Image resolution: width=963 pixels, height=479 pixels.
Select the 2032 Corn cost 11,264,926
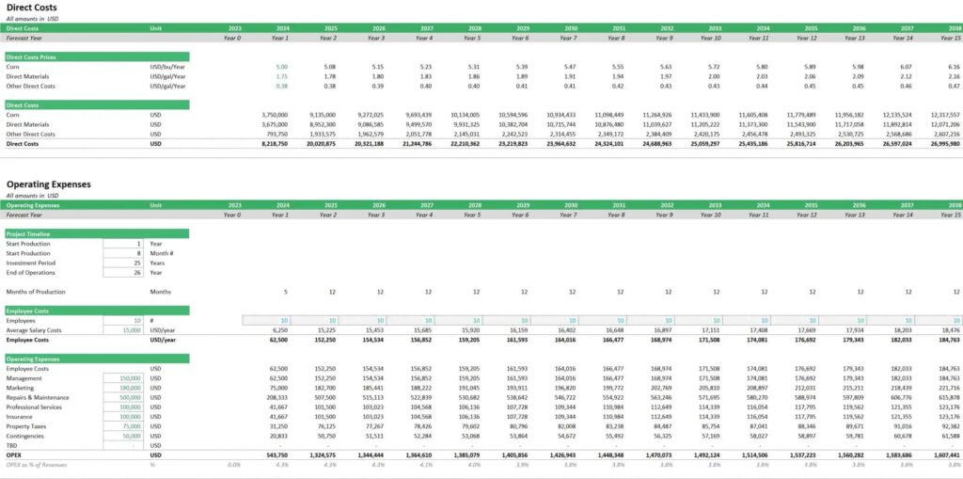(657, 115)
